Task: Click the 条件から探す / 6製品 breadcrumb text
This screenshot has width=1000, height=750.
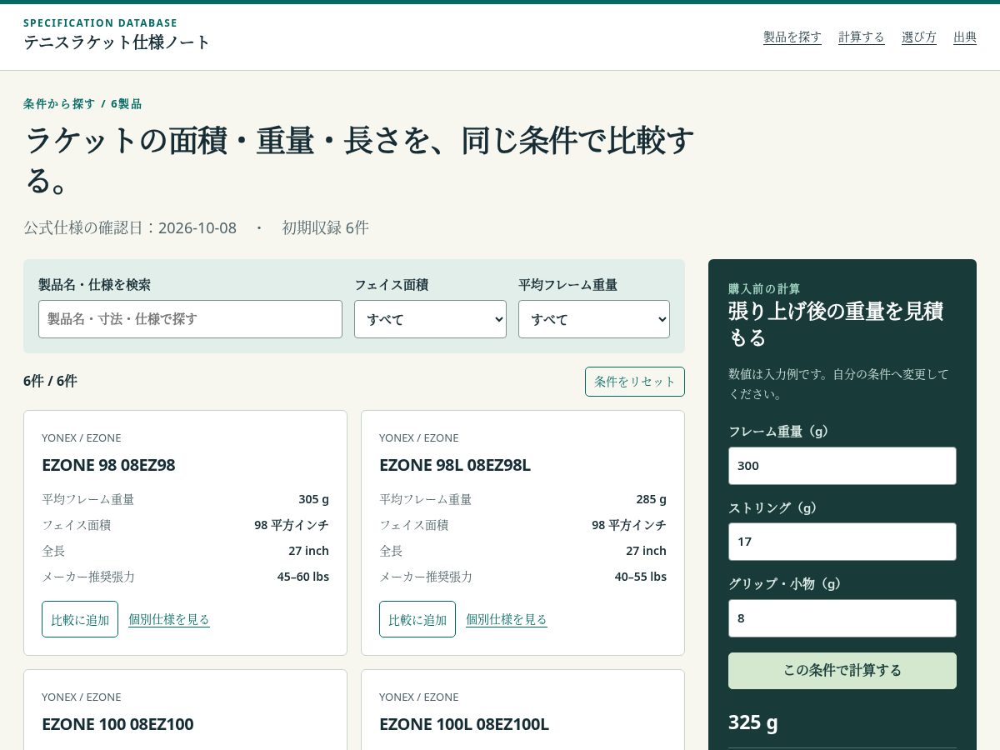Action: [82, 104]
